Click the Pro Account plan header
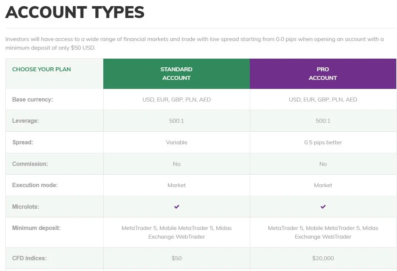 [x=323, y=74]
